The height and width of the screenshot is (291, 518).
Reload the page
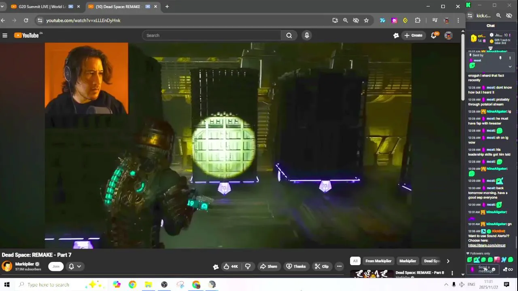26,20
